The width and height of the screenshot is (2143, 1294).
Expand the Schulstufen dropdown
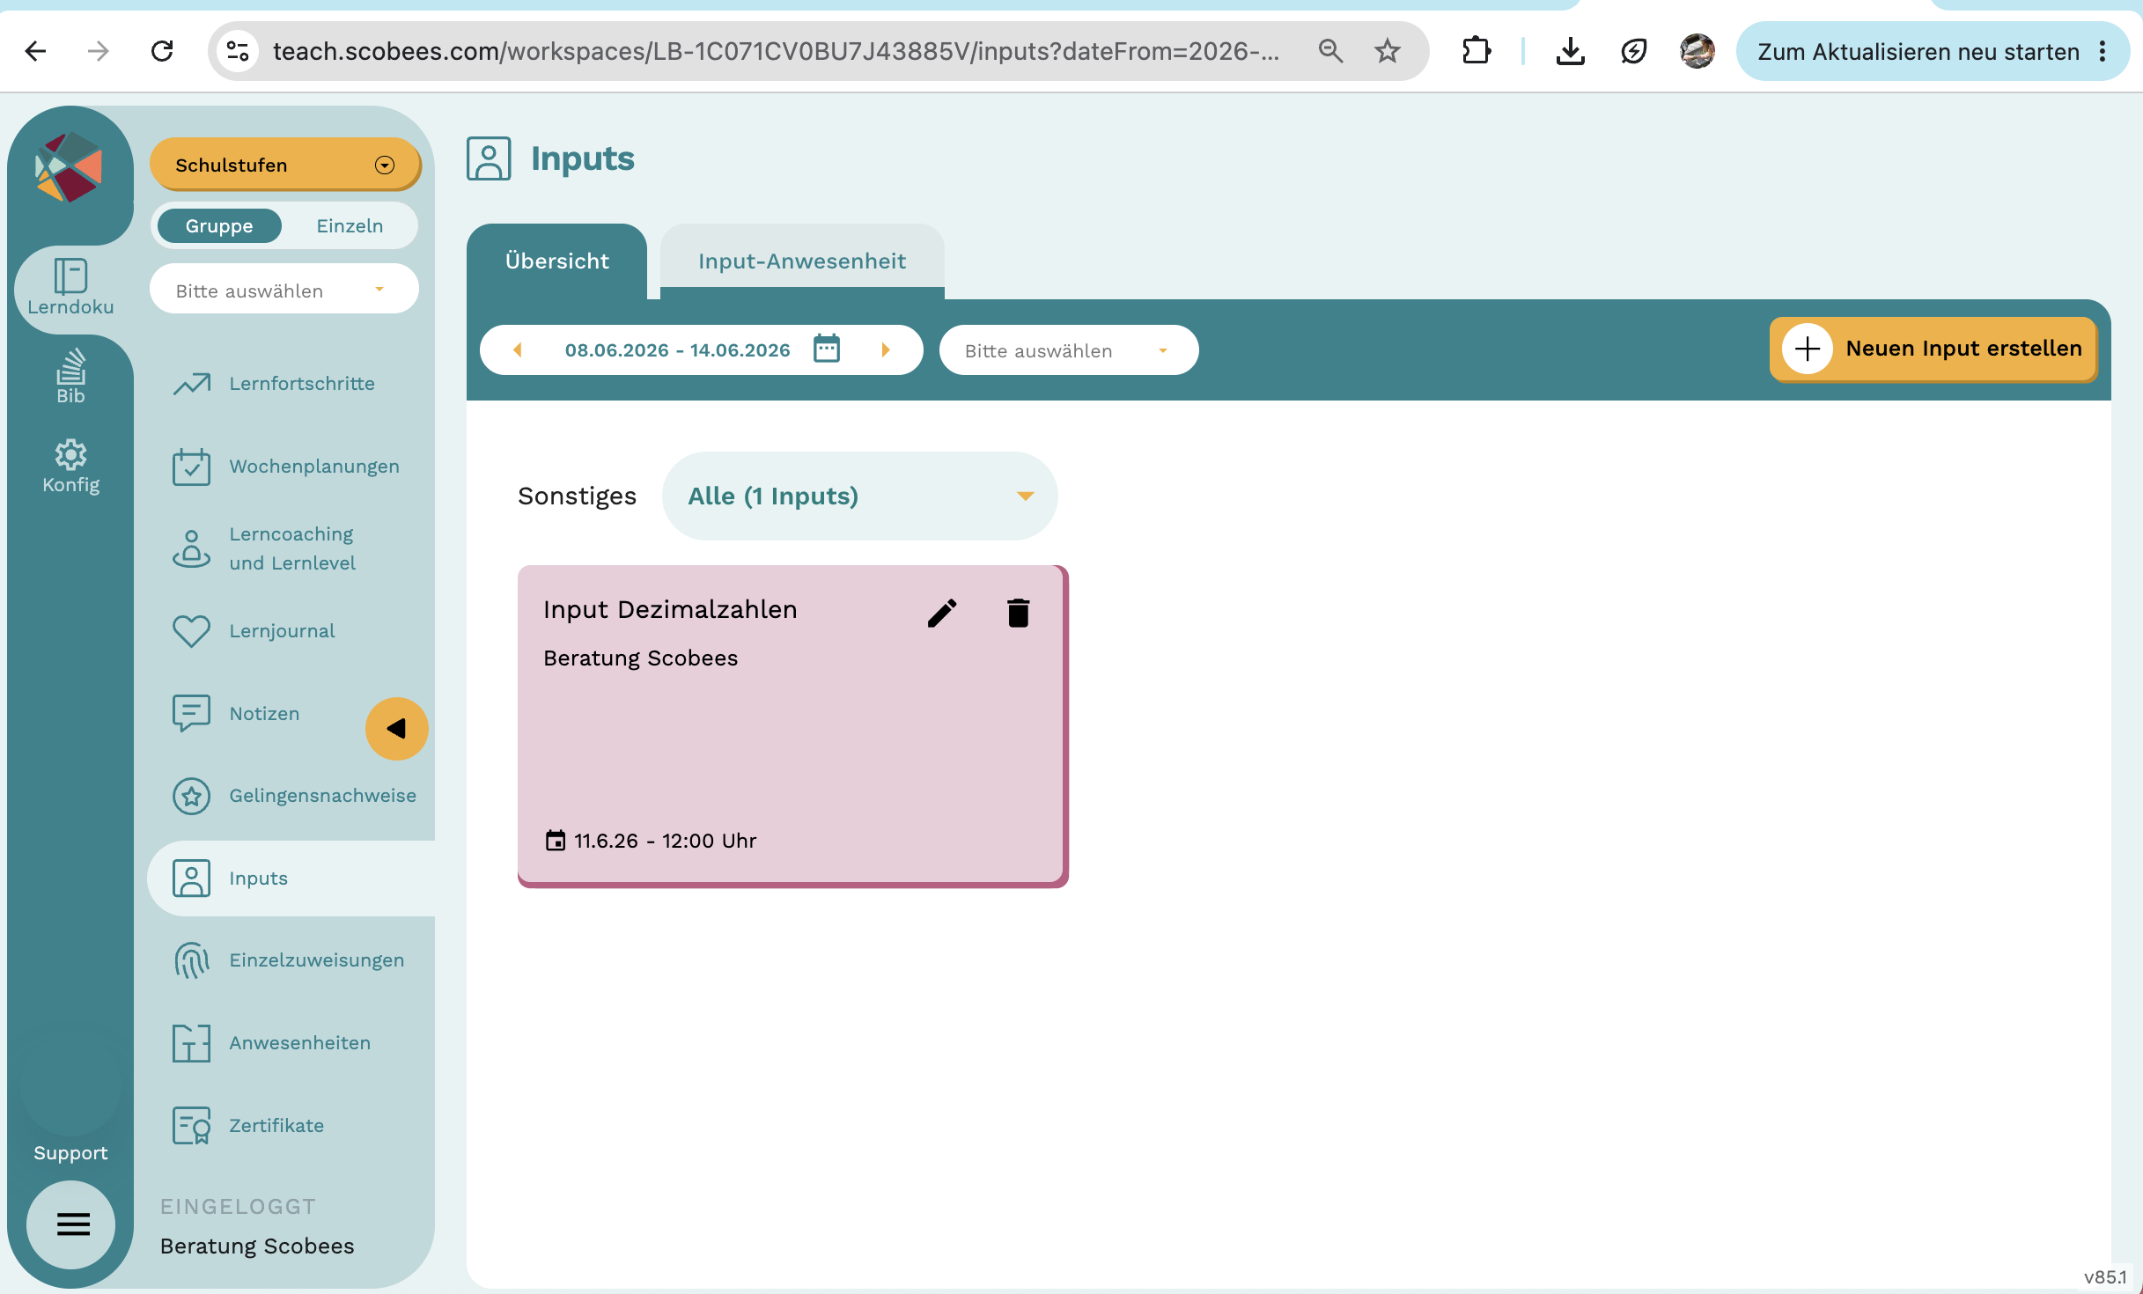point(285,165)
